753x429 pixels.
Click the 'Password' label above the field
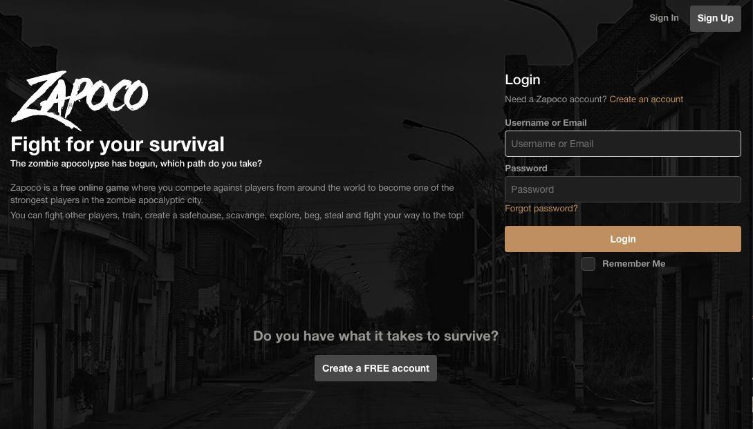pos(526,169)
